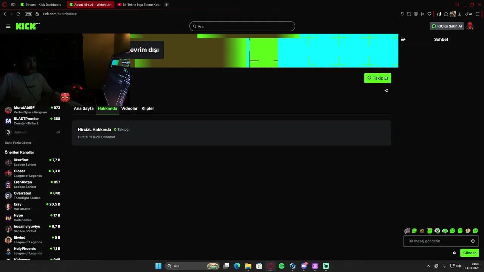484x272 pixels.
Task: Open Opera AI assistant button
Action: [468, 14]
